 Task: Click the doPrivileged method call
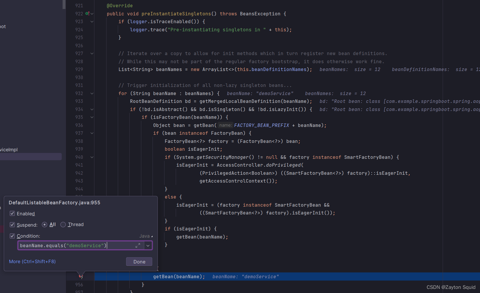point(283,165)
